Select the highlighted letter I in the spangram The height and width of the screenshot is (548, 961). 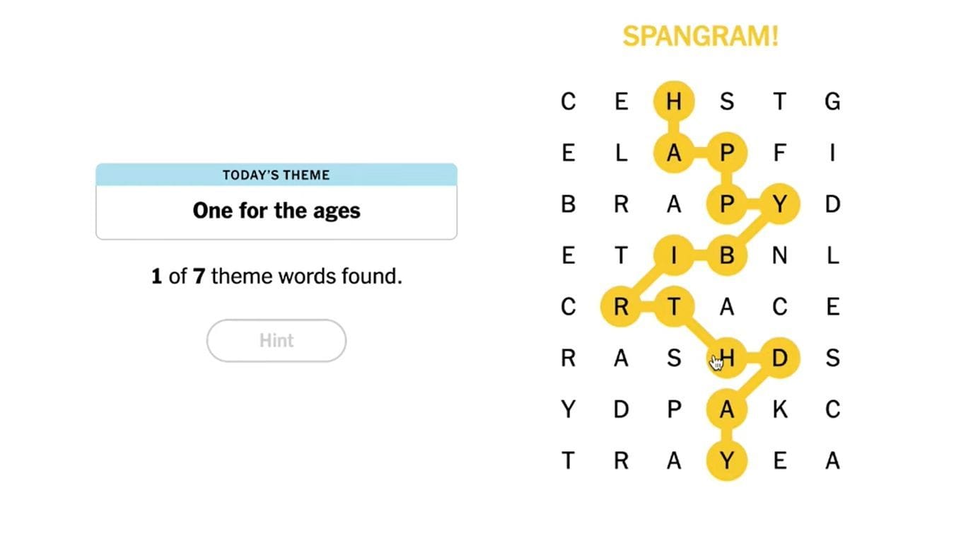674,255
